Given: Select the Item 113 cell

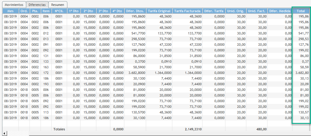Looking at the screenshot, I should pos(46,112).
